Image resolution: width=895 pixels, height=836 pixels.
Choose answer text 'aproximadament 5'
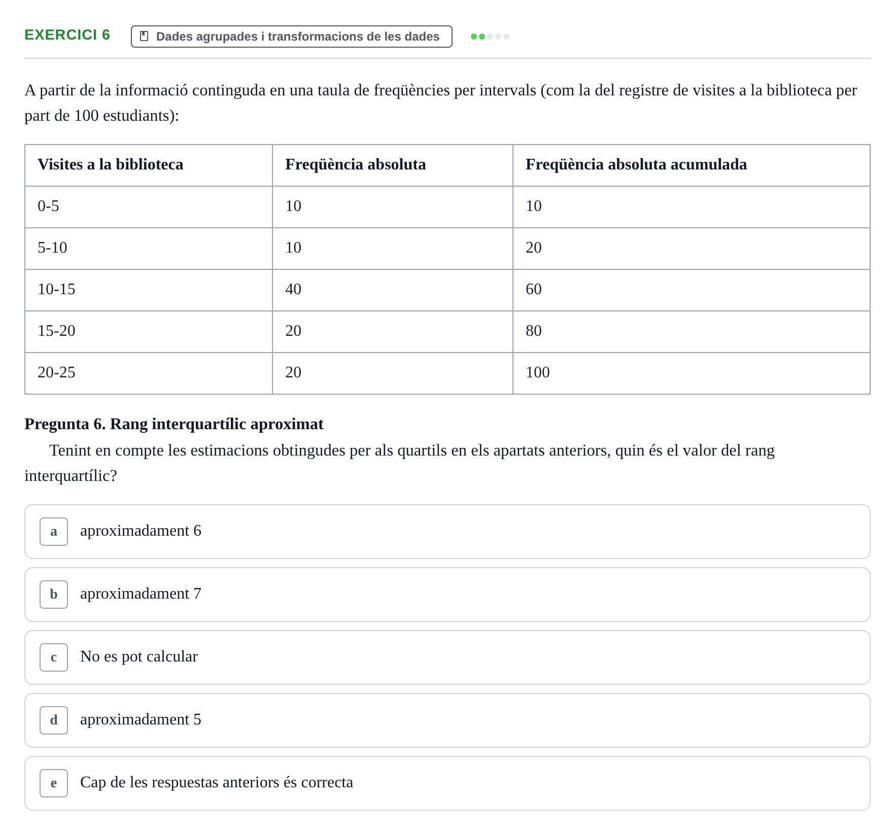pyautogui.click(x=141, y=719)
